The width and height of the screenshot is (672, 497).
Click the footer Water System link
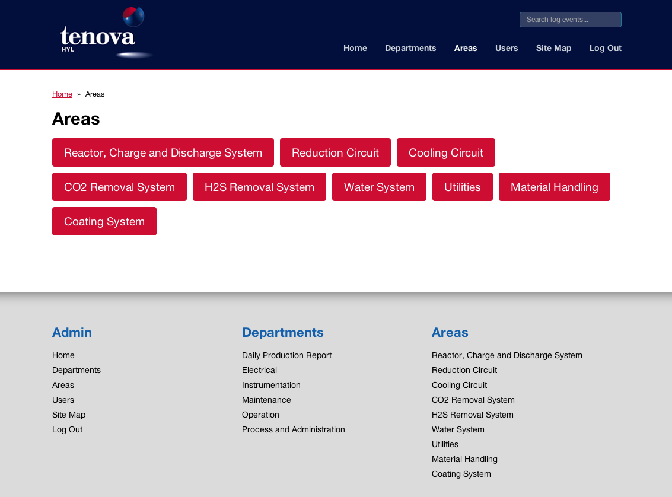458,430
